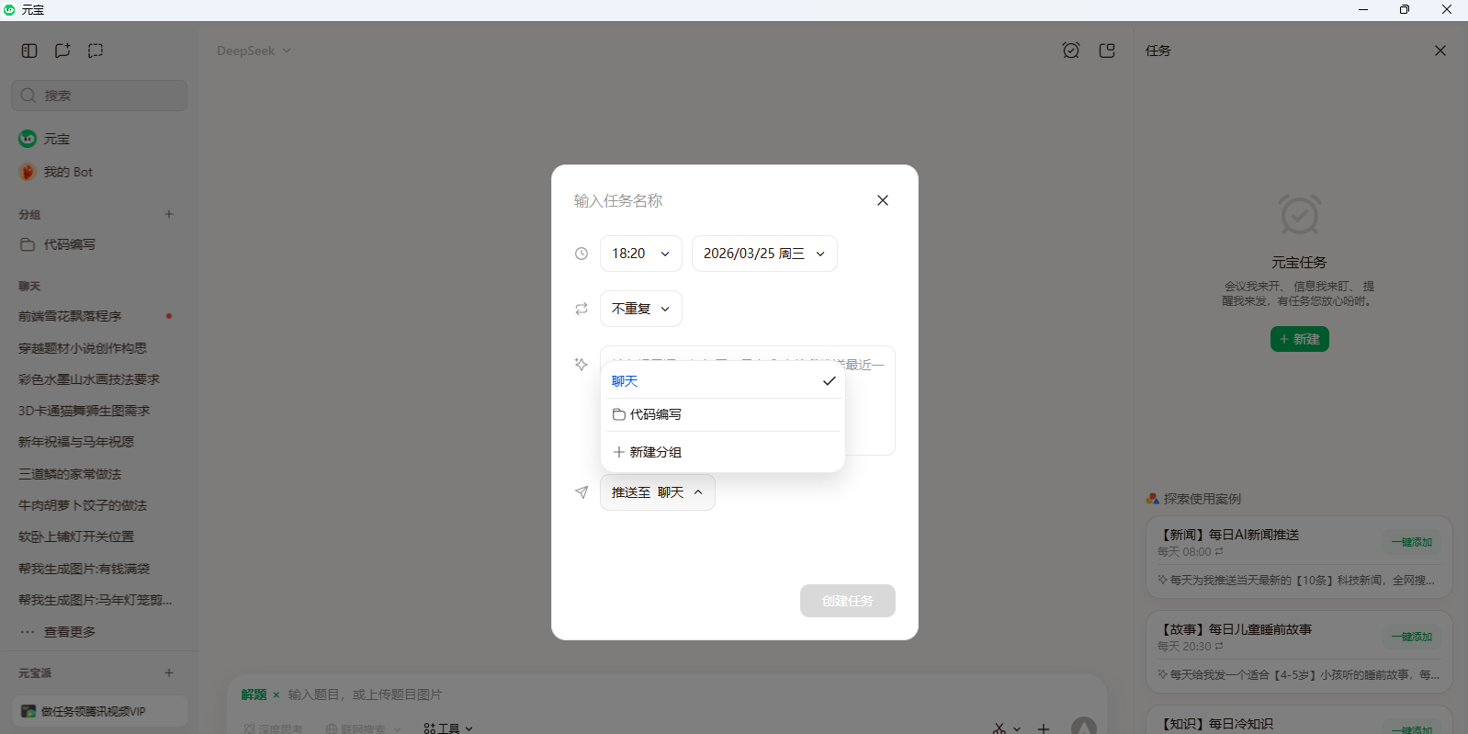
Task: Click 一键添加 for 每日AI新闻推送
Action: 1411,542
